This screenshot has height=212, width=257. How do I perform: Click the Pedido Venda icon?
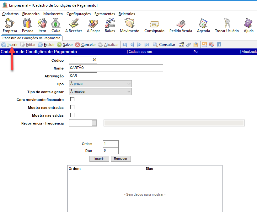180,25
